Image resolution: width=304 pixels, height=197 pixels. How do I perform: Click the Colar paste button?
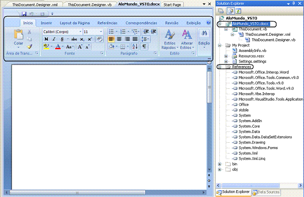pyautogui.click(x=18, y=38)
